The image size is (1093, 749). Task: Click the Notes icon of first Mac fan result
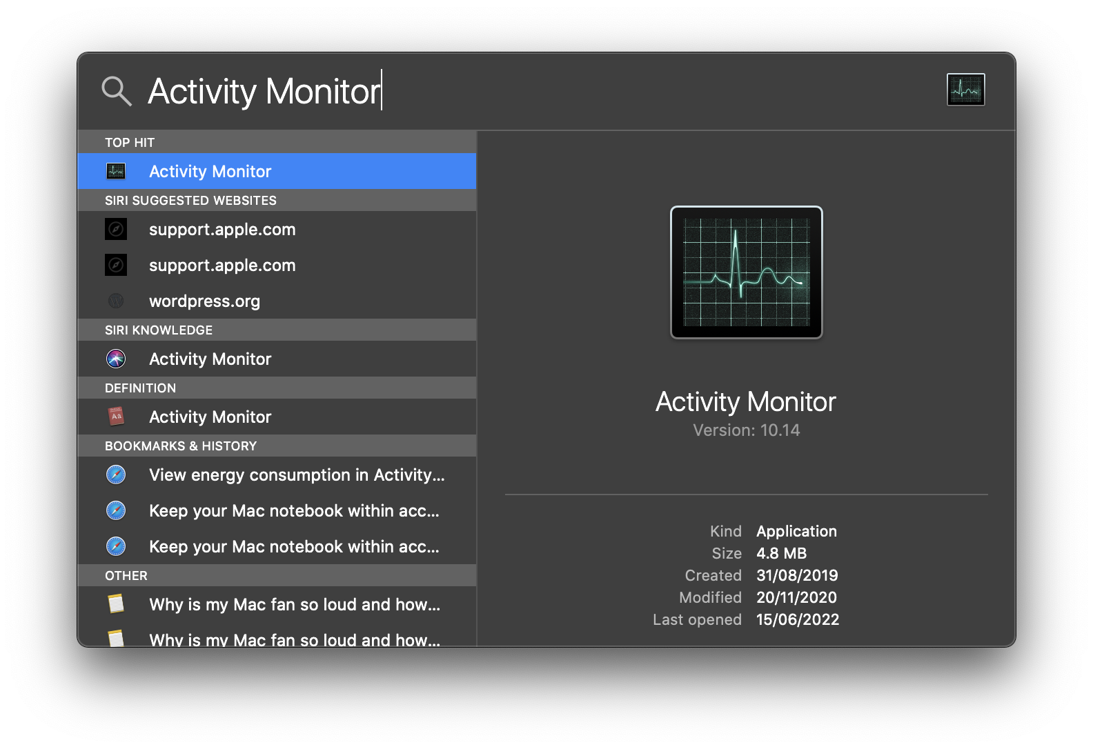tap(116, 604)
